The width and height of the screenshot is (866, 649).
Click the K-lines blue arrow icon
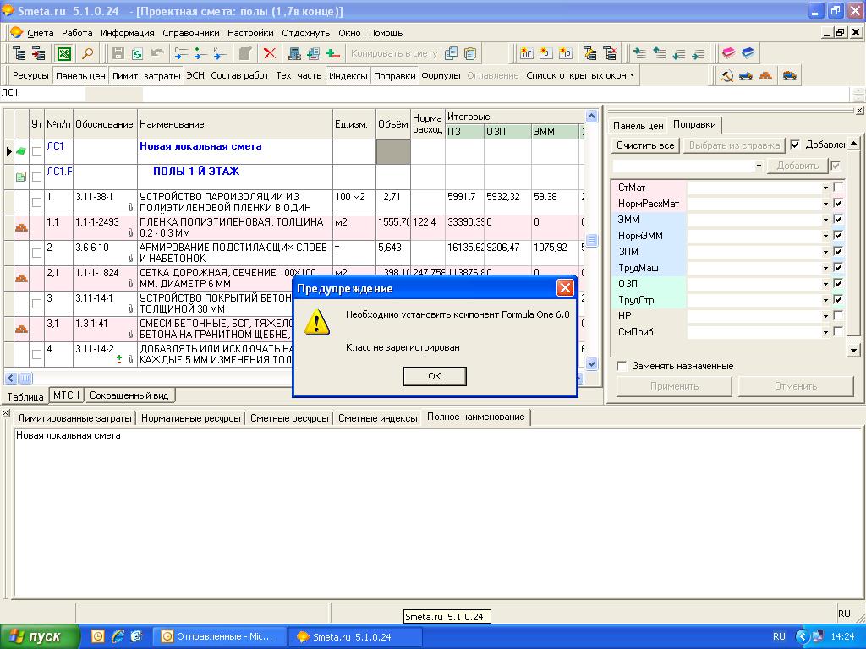click(x=220, y=53)
